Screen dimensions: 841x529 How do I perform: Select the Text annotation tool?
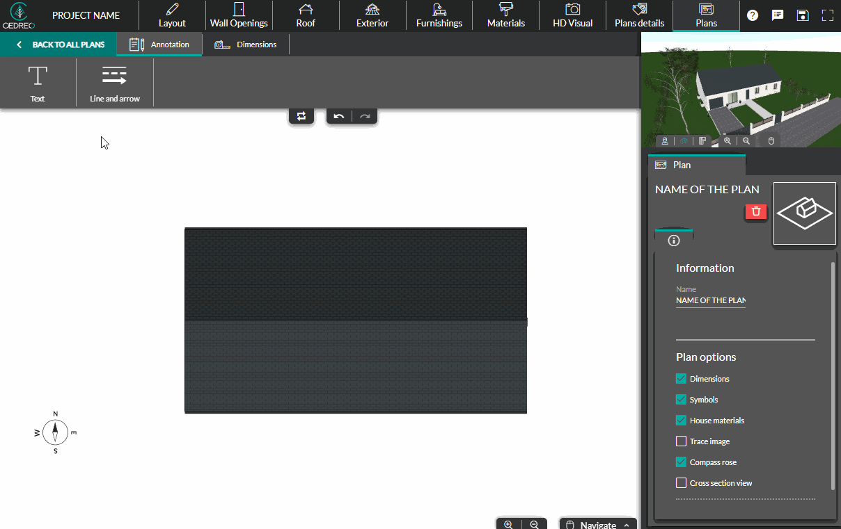pyautogui.click(x=38, y=81)
